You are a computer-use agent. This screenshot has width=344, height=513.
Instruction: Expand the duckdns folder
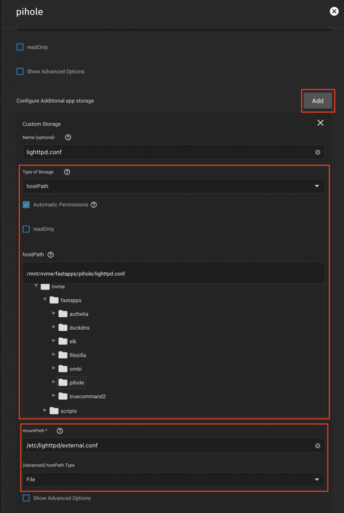(x=54, y=327)
